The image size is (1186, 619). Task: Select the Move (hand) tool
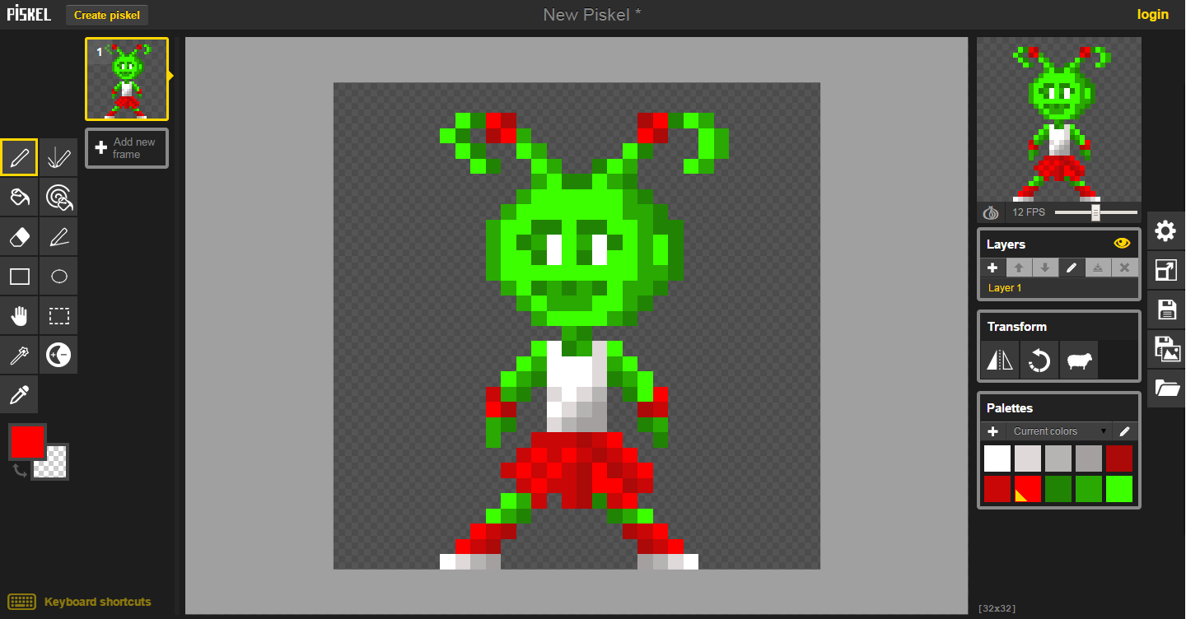[19, 315]
